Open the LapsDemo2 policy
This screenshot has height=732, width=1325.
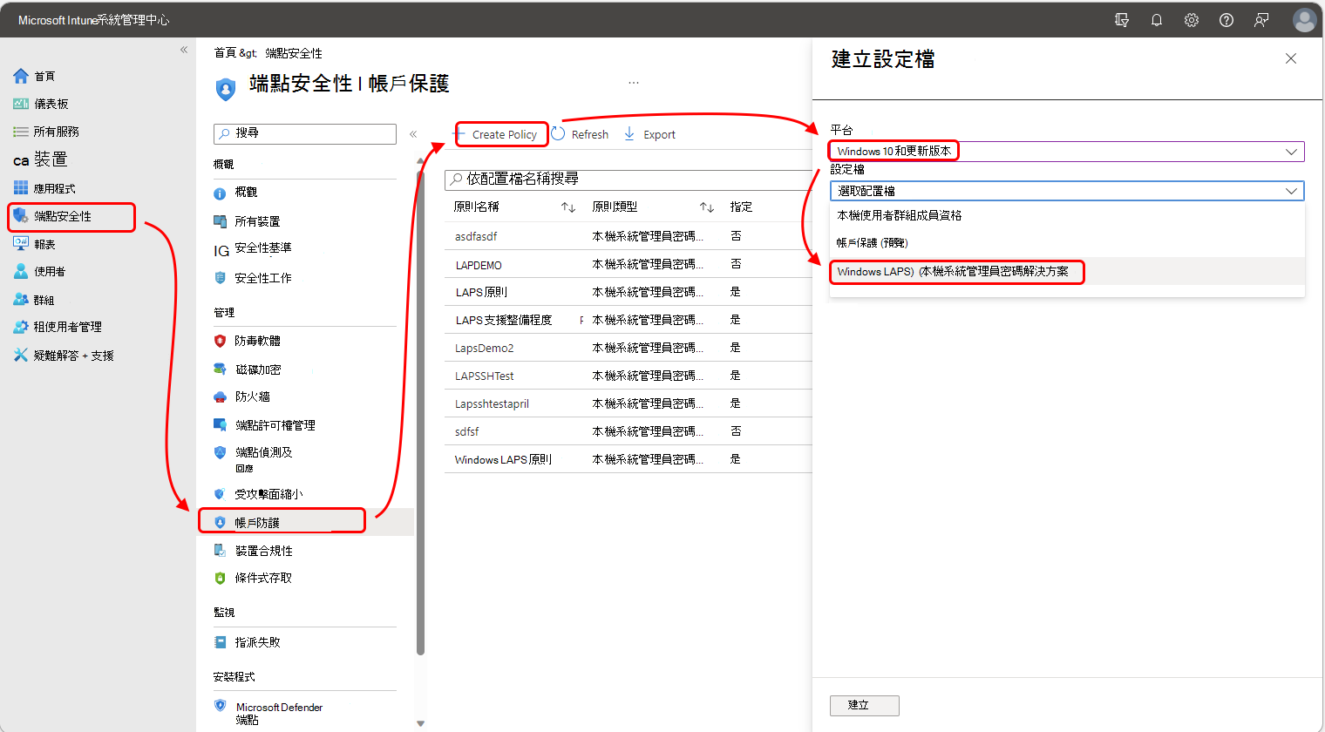pos(485,348)
